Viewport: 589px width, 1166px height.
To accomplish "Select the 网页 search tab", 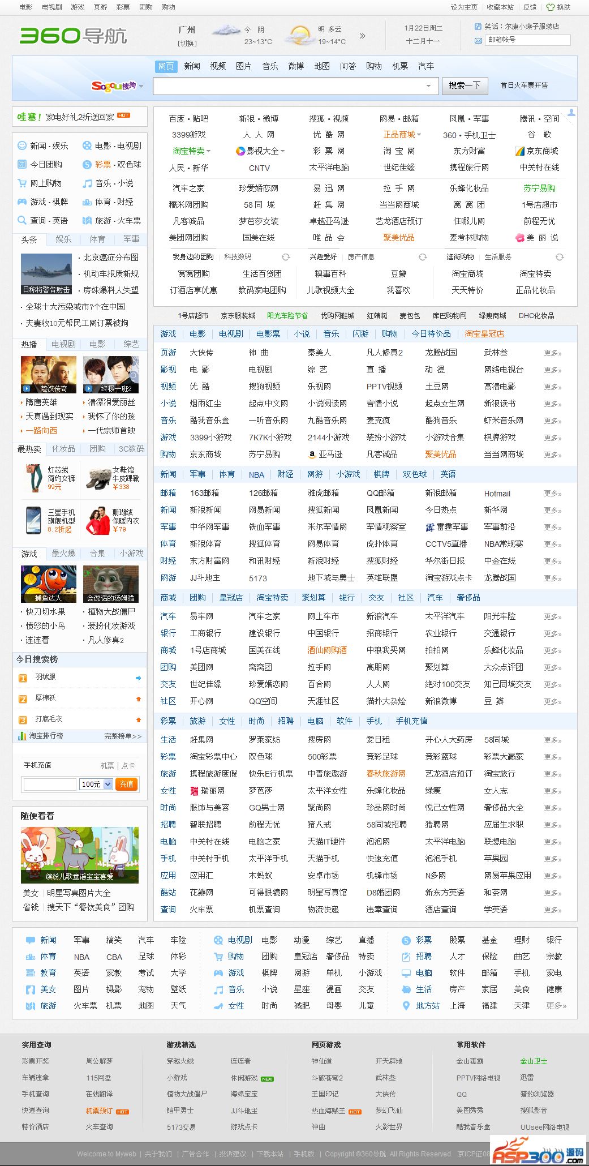I will click(x=166, y=66).
